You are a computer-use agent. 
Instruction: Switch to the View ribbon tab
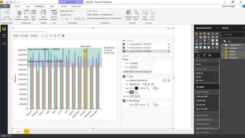click(x=28, y=7)
